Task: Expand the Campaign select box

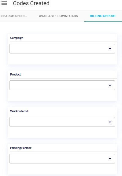Action: (x=62, y=49)
